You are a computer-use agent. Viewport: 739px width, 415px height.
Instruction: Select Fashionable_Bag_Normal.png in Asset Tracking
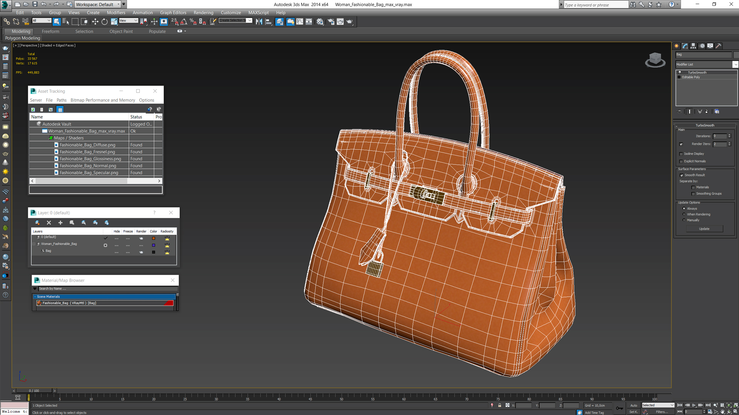[x=88, y=166]
